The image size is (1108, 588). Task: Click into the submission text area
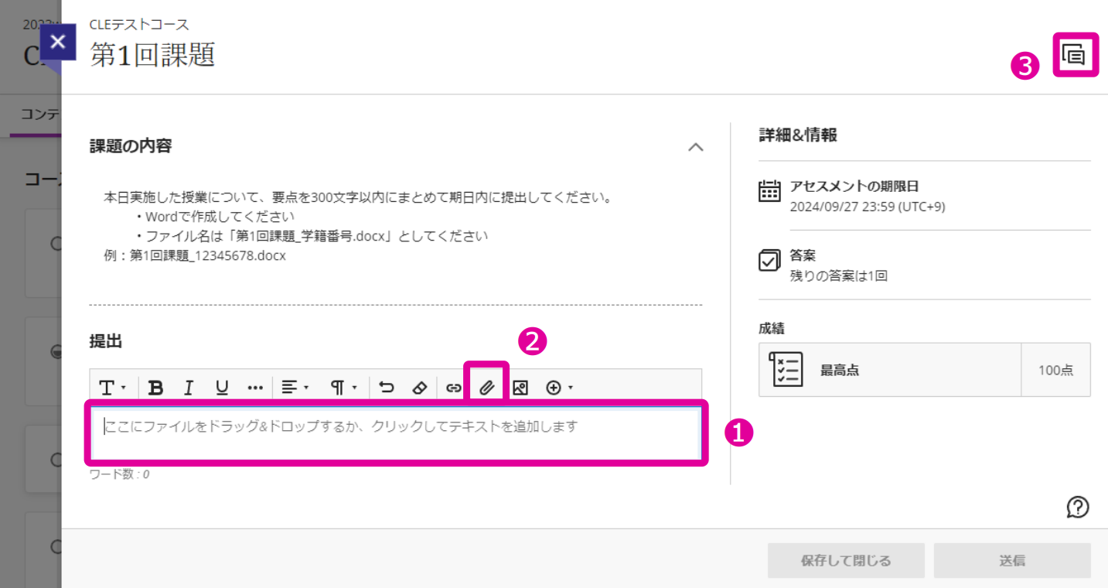coord(397,432)
